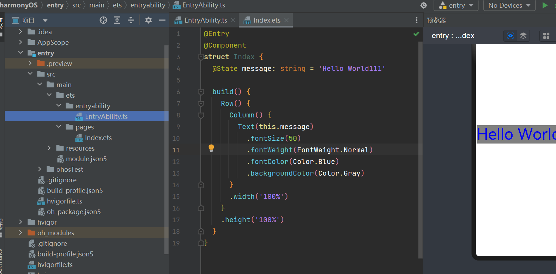
Task: Click 'Hello World111' string in code
Action: 352,68
